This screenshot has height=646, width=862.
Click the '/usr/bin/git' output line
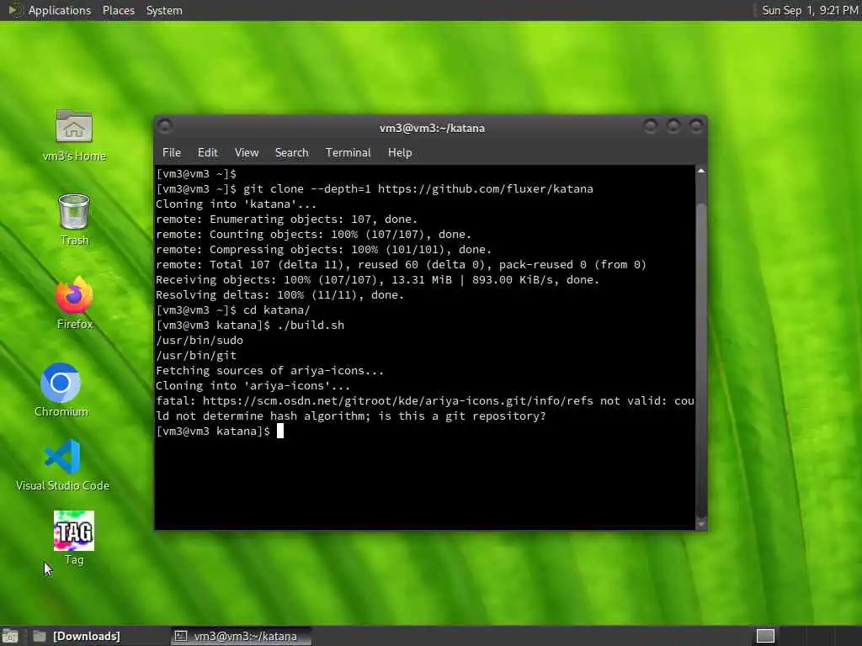tap(195, 356)
